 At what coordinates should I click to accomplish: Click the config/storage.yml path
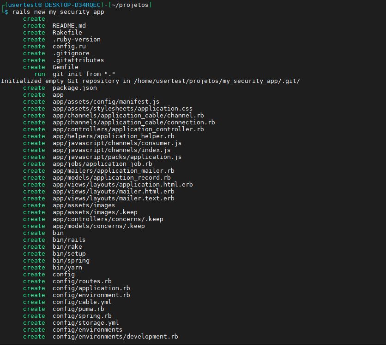(x=85, y=323)
